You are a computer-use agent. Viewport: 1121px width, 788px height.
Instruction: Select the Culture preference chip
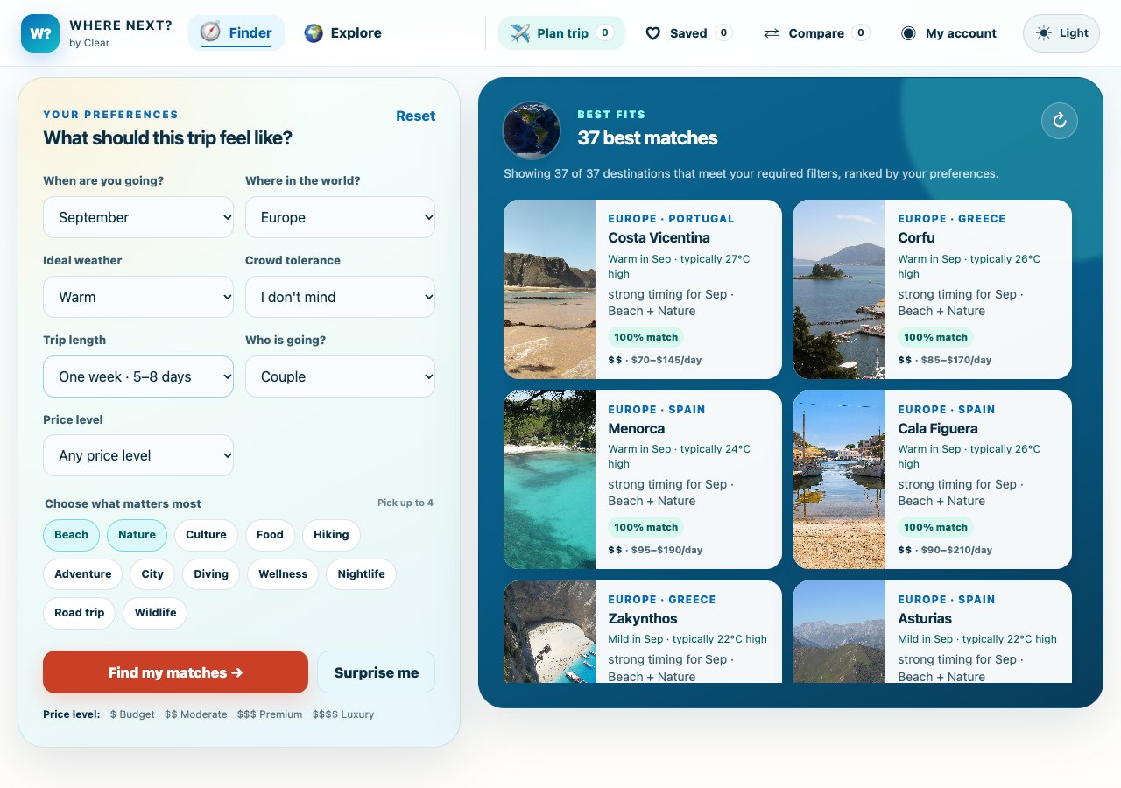tap(206, 535)
